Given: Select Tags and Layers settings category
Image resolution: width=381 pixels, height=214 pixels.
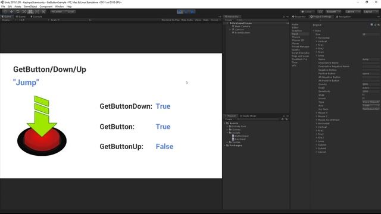Looking at the screenshot, I should [301, 56].
